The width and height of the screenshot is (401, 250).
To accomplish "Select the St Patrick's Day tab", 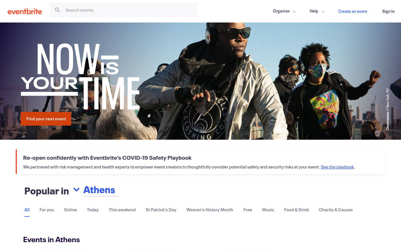I will point(161,210).
